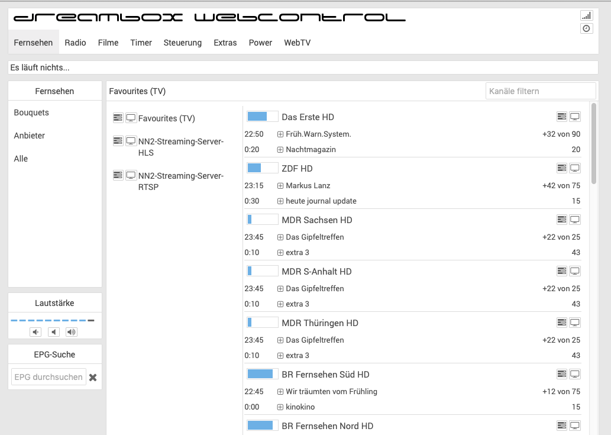Set volume on the Lautstärke slider bar

[x=52, y=320]
